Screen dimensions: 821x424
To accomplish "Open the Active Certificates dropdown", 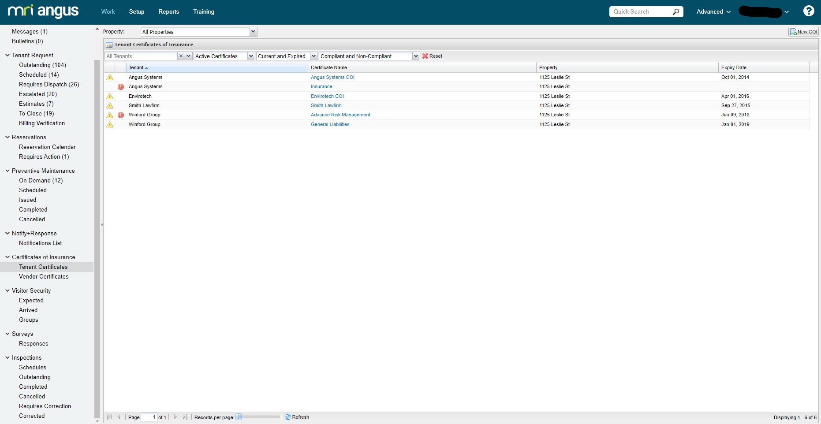I will click(251, 56).
